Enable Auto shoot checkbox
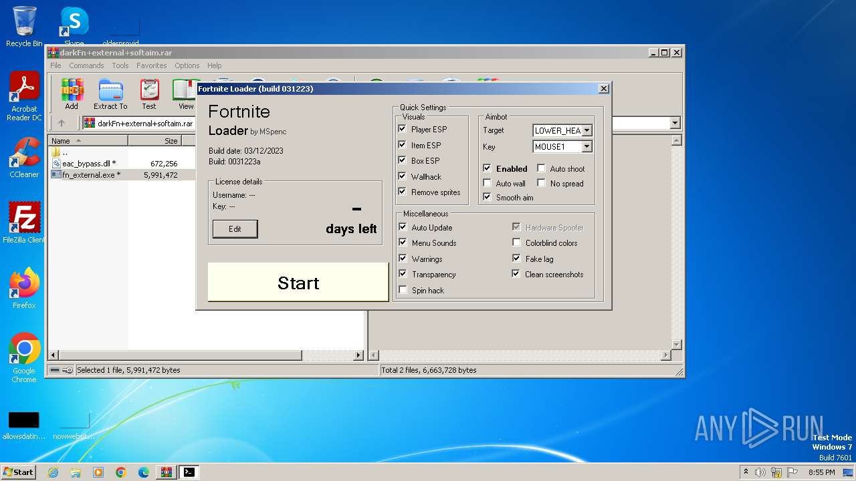 coord(542,168)
